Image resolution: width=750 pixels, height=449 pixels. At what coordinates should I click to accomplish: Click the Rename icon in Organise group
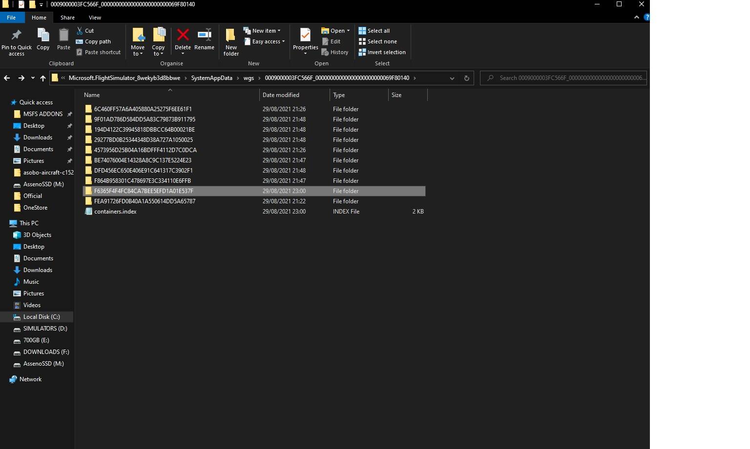click(x=204, y=35)
